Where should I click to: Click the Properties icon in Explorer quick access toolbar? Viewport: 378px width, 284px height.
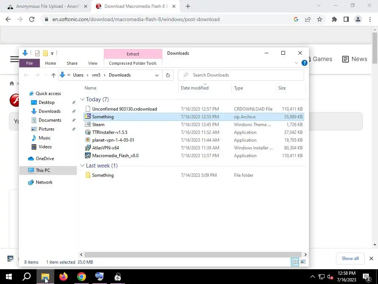(37, 53)
